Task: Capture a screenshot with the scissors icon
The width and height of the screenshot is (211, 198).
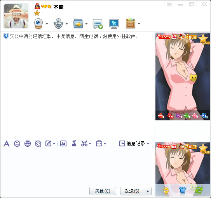Action: coord(84,143)
